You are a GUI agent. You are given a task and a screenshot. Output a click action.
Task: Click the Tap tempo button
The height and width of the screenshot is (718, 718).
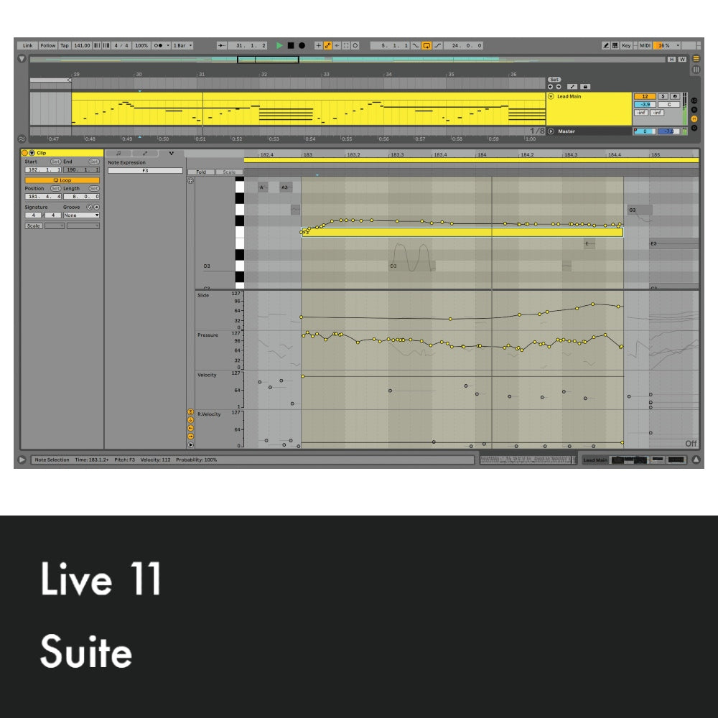point(65,45)
